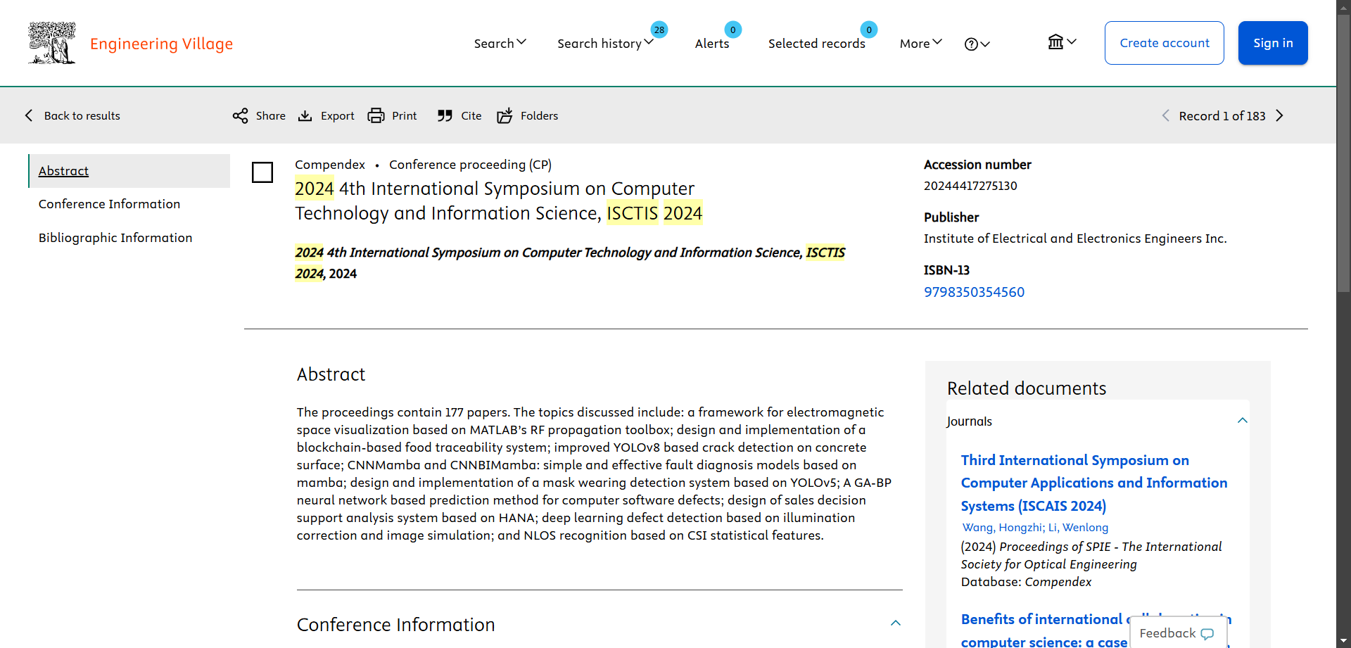Click the Feedback button

(1177, 633)
